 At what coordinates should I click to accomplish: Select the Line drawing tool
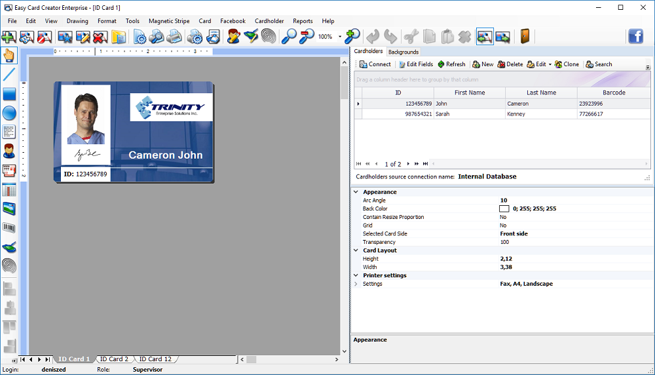point(9,75)
